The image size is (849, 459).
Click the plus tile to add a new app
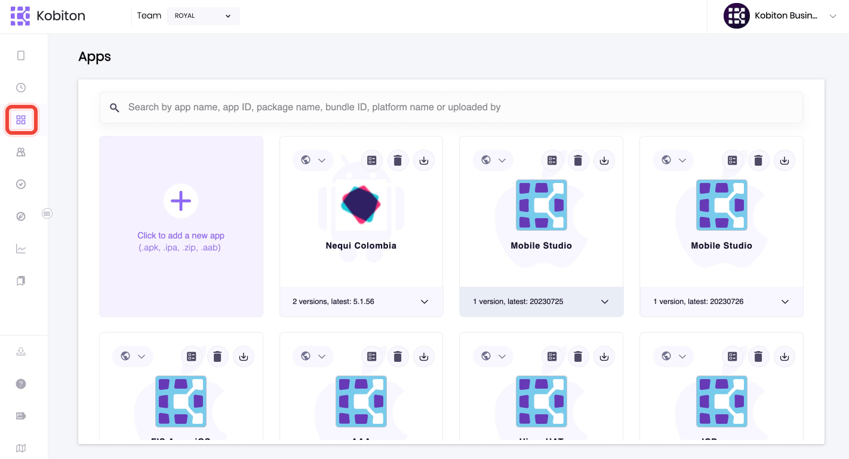(x=181, y=227)
